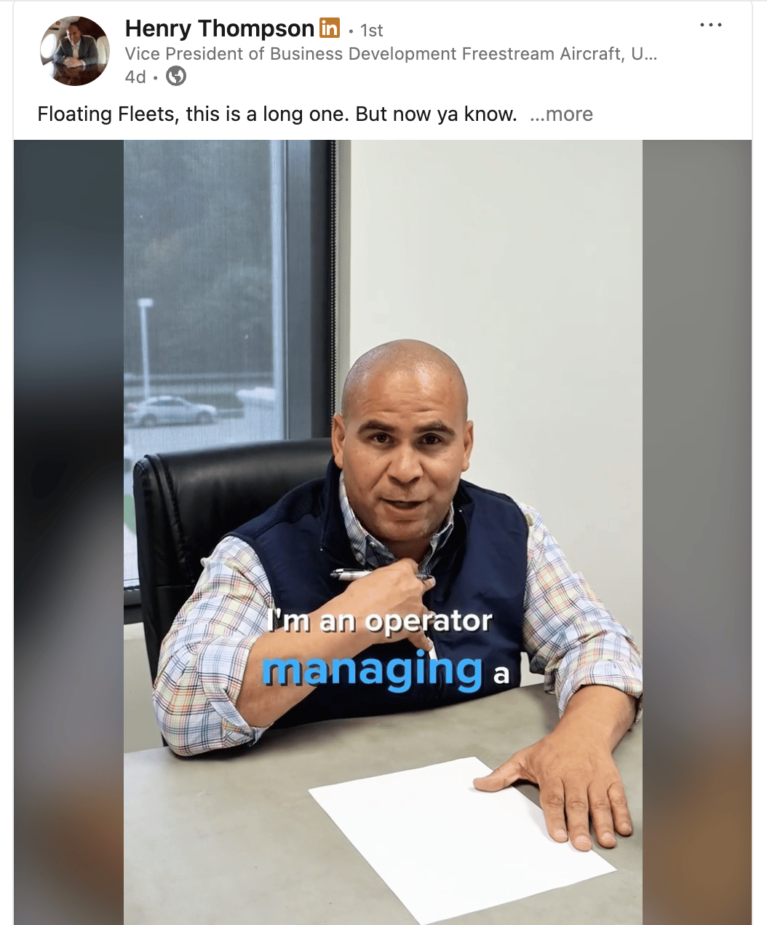Screen dimensions: 767x925
Task: Click the right blurred margin of video
Action: (697, 532)
